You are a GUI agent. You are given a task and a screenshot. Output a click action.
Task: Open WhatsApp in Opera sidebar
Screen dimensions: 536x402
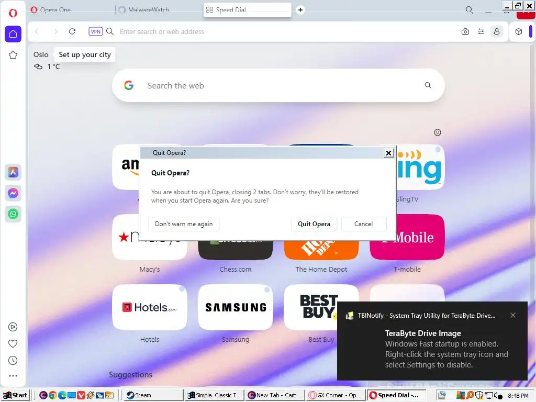tap(13, 214)
